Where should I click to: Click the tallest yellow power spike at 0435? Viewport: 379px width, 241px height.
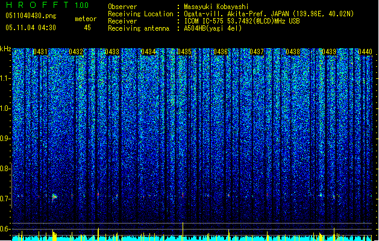(183, 231)
